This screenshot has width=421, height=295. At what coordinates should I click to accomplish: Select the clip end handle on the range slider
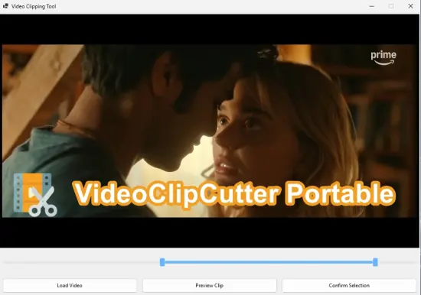point(375,262)
